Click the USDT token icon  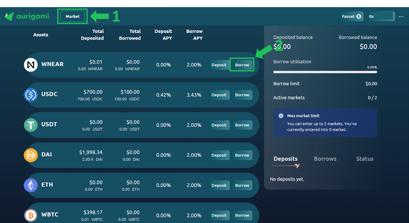pyautogui.click(x=31, y=125)
